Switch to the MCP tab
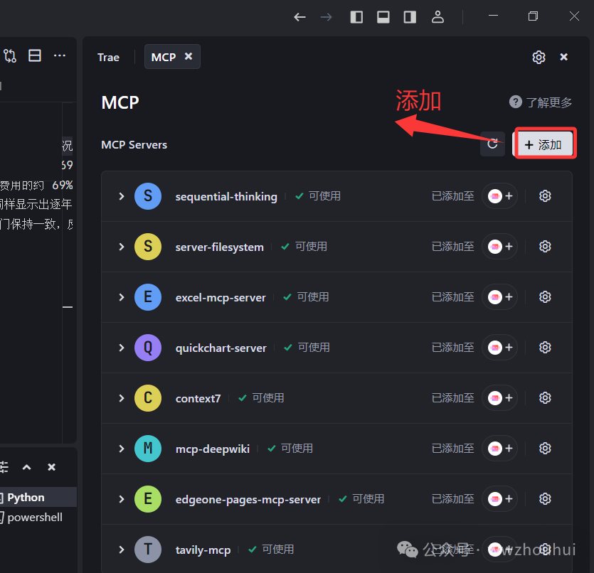594x573 pixels. tap(164, 57)
